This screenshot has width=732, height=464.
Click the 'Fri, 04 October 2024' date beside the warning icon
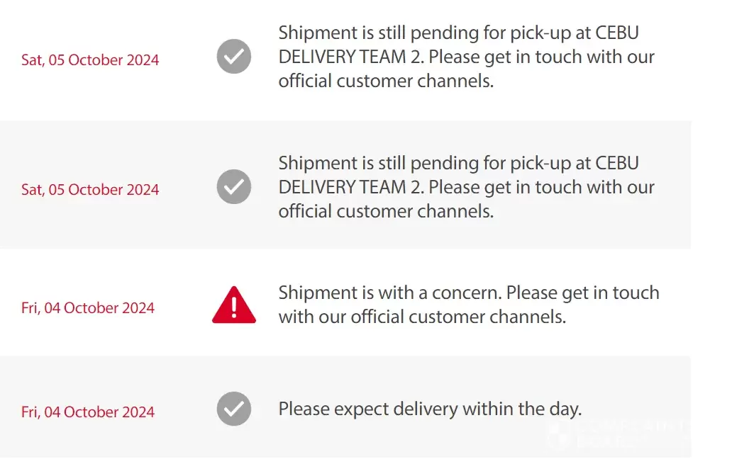(x=88, y=308)
